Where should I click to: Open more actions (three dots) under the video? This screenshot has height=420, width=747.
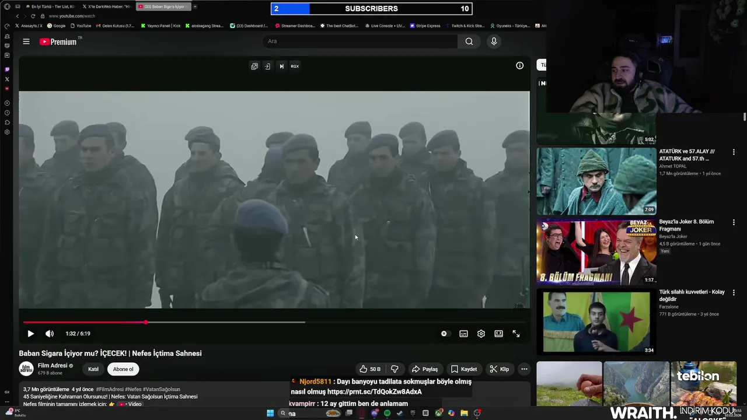[x=524, y=369]
